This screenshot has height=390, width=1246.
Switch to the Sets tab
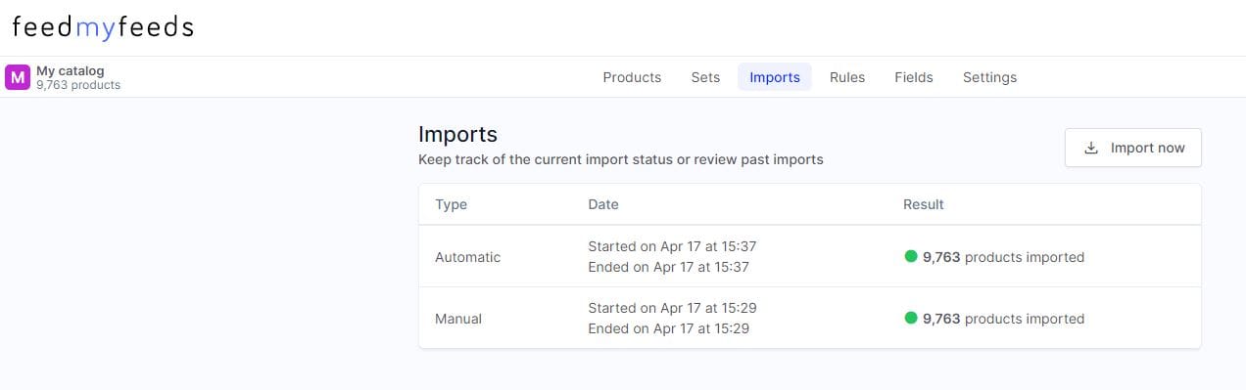pos(705,77)
